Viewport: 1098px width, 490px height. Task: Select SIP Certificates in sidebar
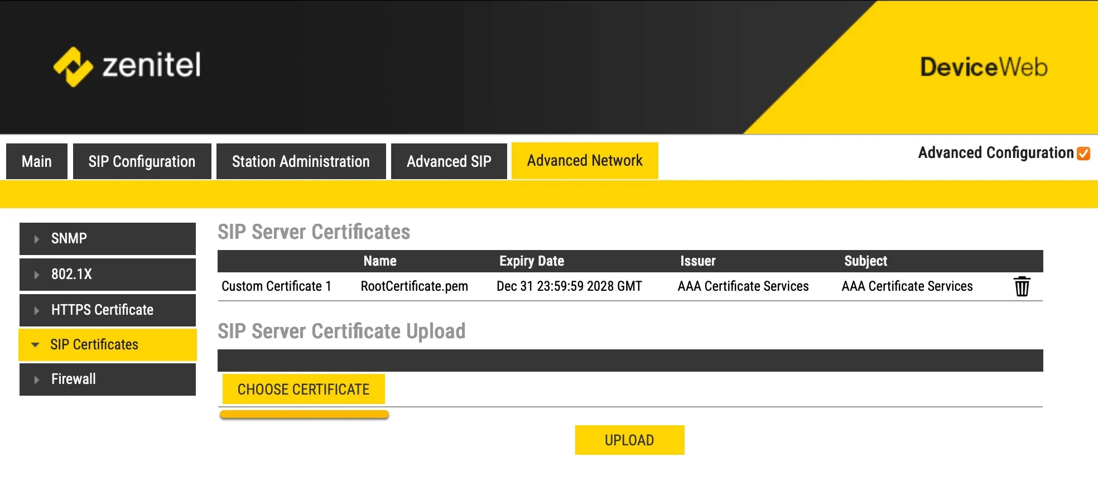[x=108, y=345]
